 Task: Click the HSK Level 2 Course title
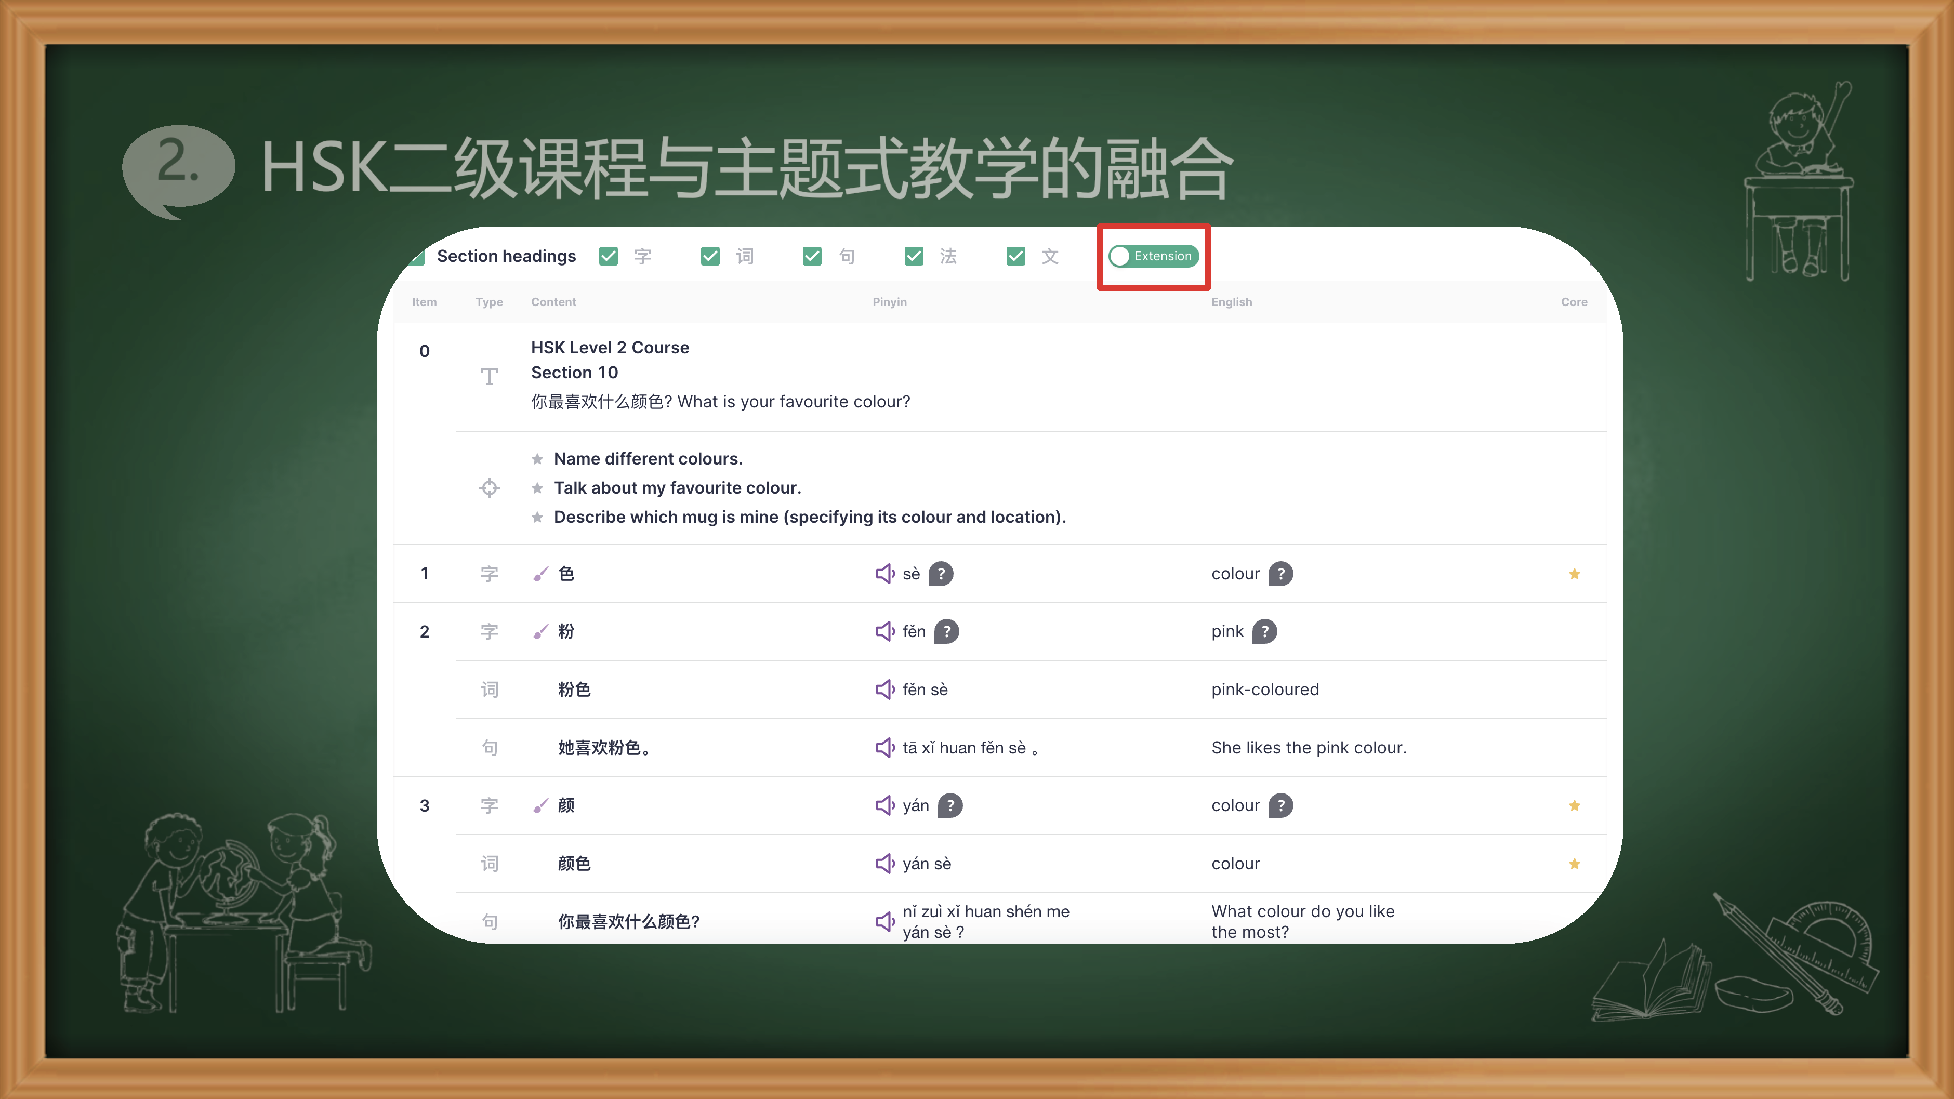610,348
